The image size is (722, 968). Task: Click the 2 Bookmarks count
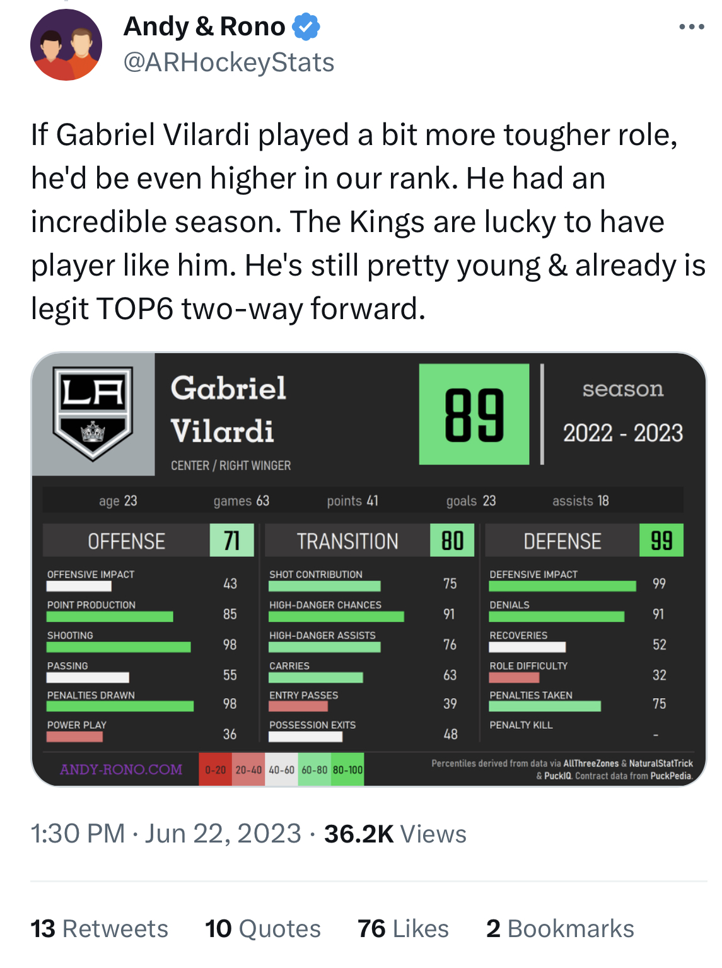pyautogui.click(x=560, y=929)
